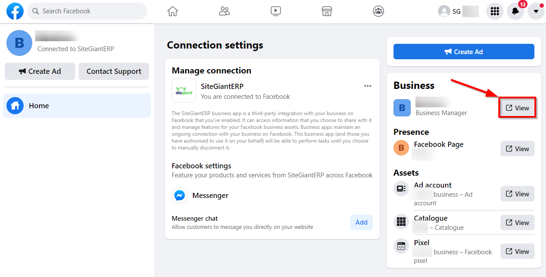
Task: Open the notifications bell showing 13 alerts
Action: (515, 11)
